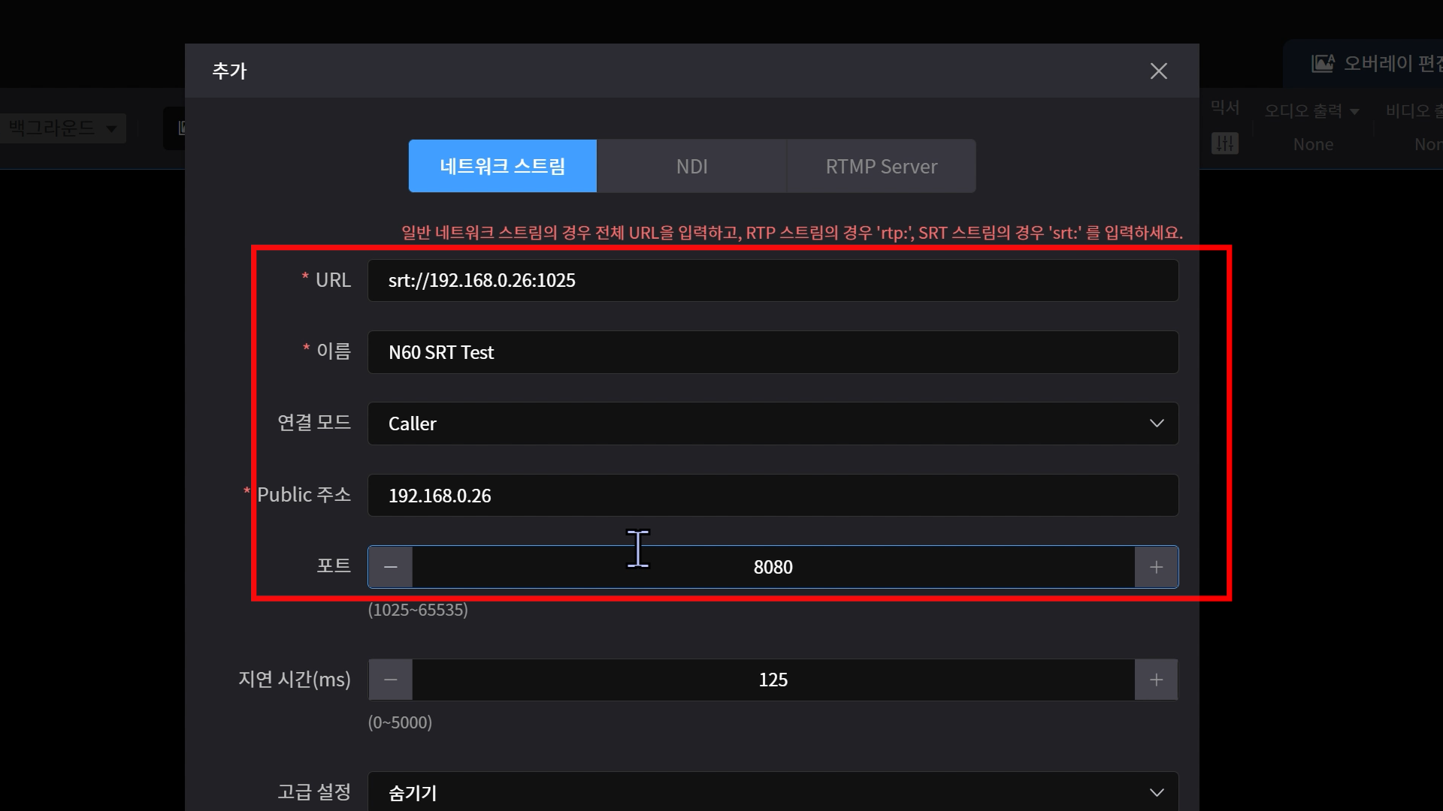Screen dimensions: 1443x811
Task: Open the RTMP Server tab
Action: pos(881,166)
